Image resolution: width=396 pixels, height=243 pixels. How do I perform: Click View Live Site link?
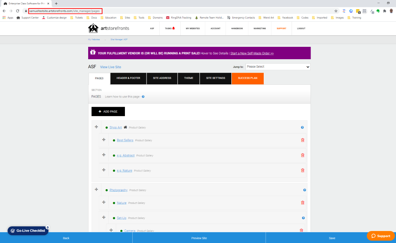111,67
